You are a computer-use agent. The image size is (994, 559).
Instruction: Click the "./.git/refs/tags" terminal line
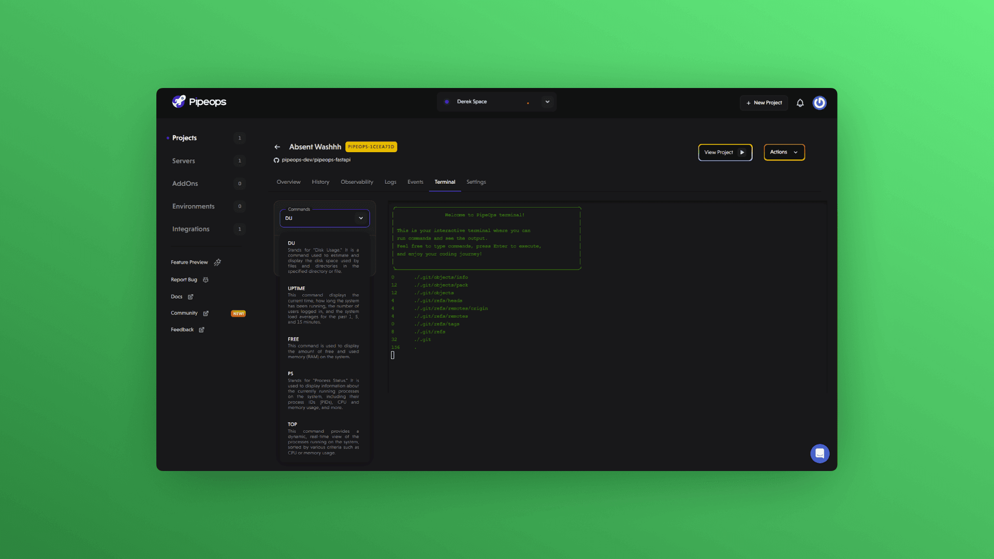pos(436,324)
